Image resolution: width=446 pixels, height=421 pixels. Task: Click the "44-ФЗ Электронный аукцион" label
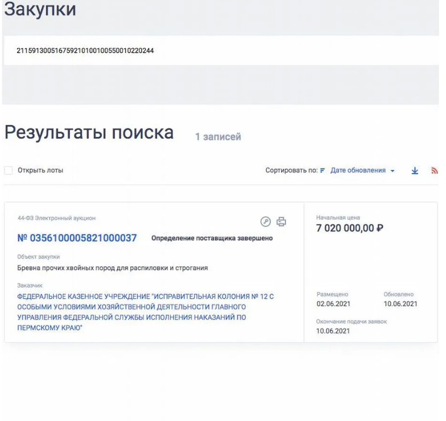click(x=56, y=218)
